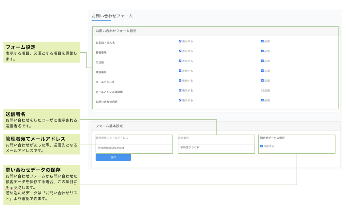Viewport: 348px width, 211px height.
Task: Click the フォーム基本設定 panel header
Action: [x=109, y=126]
